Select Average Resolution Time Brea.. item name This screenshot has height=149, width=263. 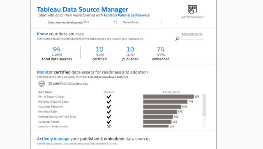coord(58,117)
